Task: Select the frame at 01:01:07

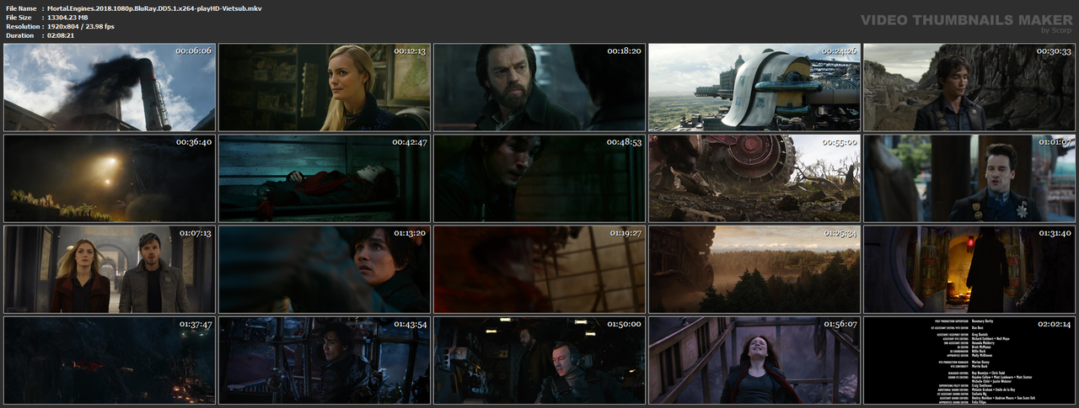Action: 969,178
